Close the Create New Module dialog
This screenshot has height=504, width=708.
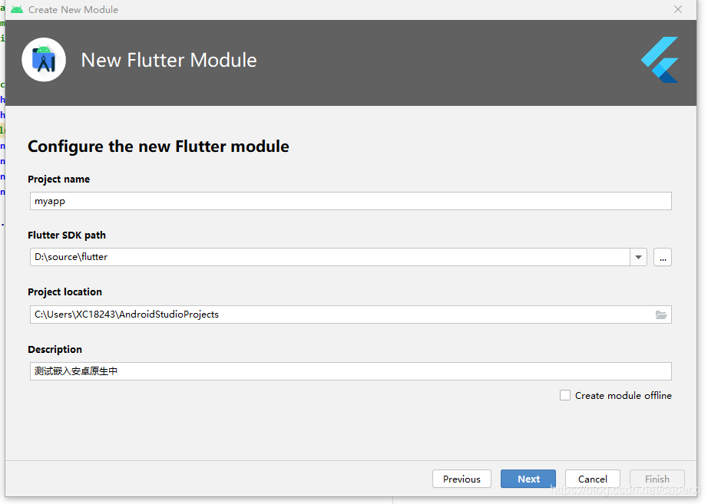(x=678, y=9)
